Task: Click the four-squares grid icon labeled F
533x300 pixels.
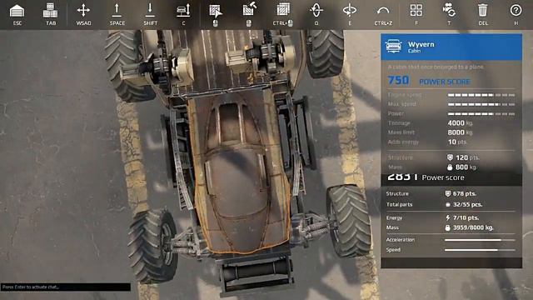Action: 416,10
